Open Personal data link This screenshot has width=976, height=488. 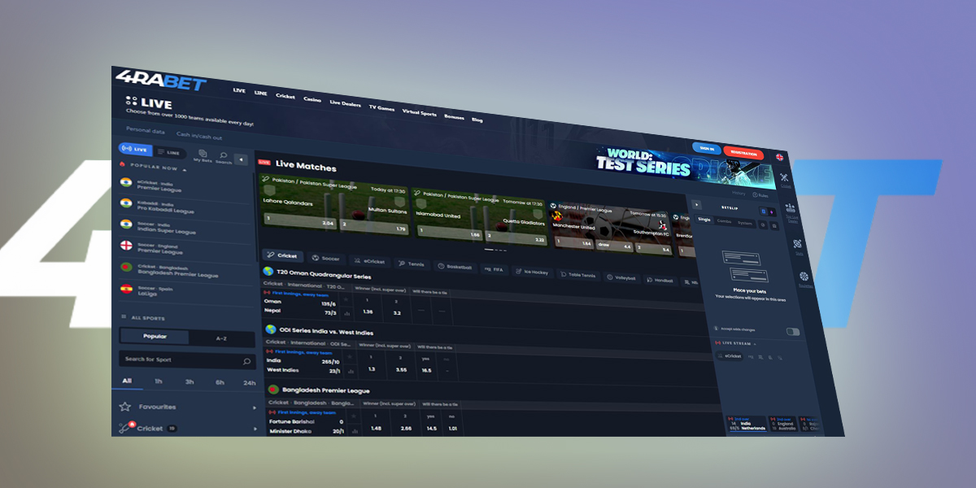coord(145,131)
